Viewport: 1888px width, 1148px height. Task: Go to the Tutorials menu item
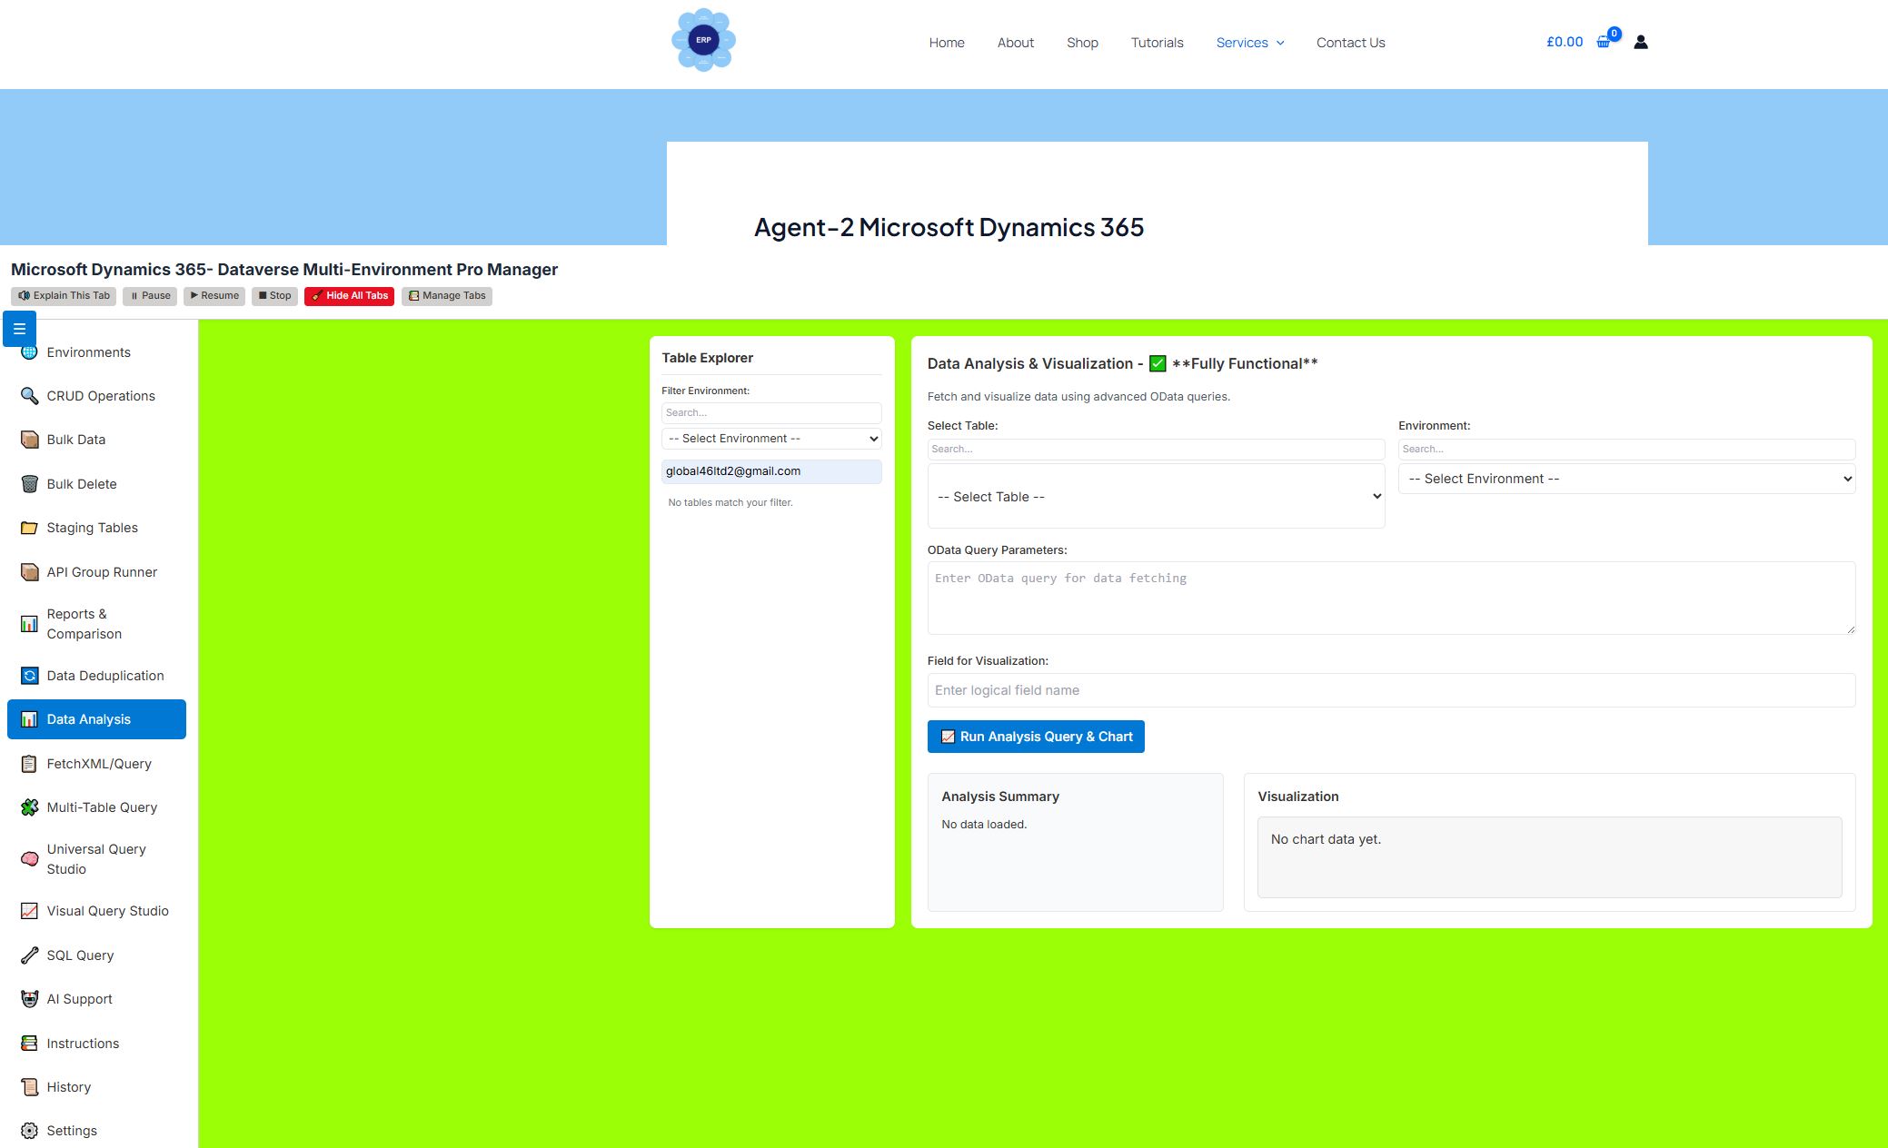pyautogui.click(x=1157, y=43)
